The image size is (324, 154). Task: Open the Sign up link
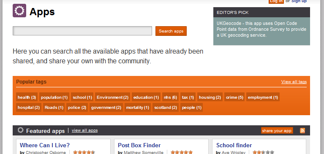coord(299,1)
